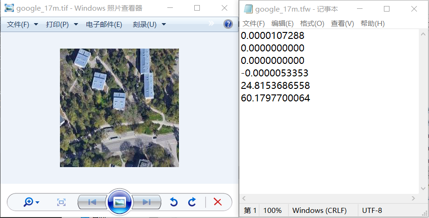Open 刻录(U) dropdown in Photo Viewer
429x218 pixels.
click(149, 25)
